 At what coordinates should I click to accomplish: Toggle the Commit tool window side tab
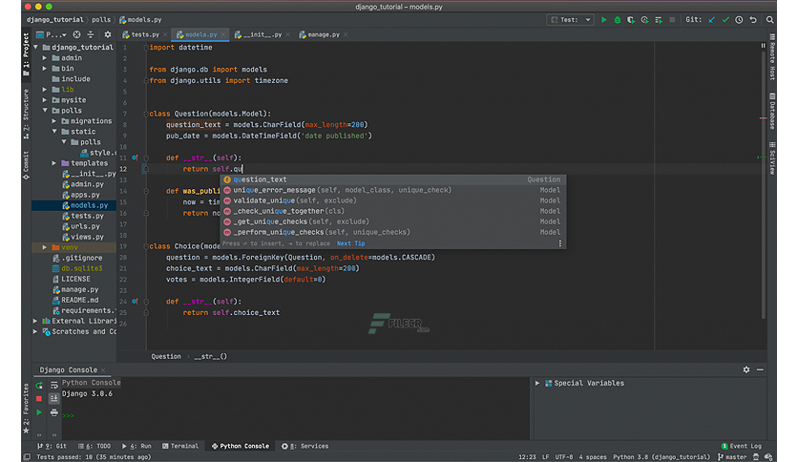(26, 165)
